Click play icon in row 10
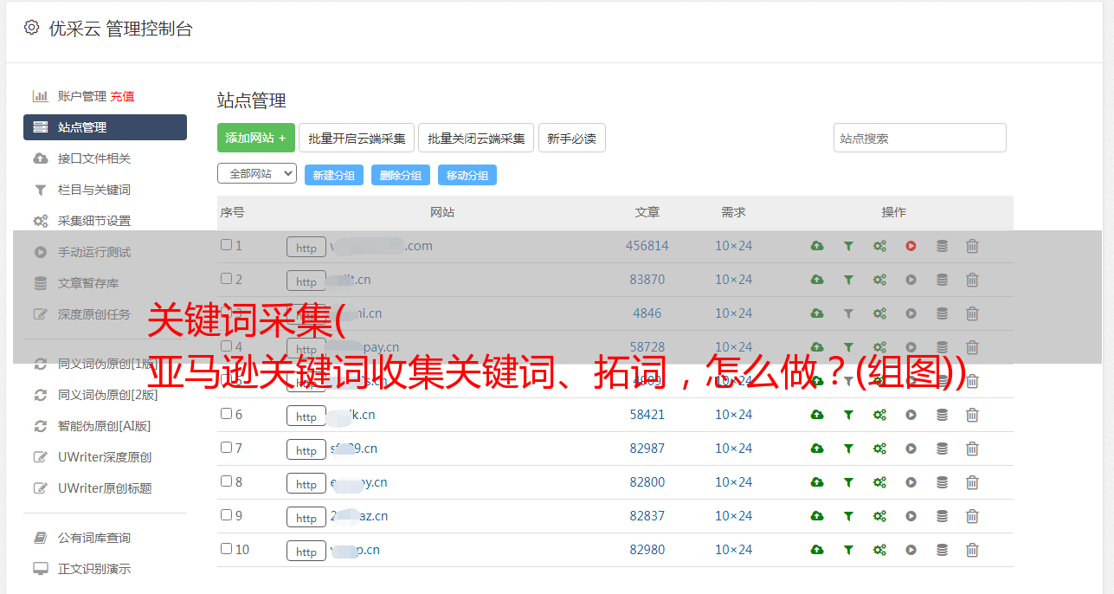1114x594 pixels. coord(911,550)
